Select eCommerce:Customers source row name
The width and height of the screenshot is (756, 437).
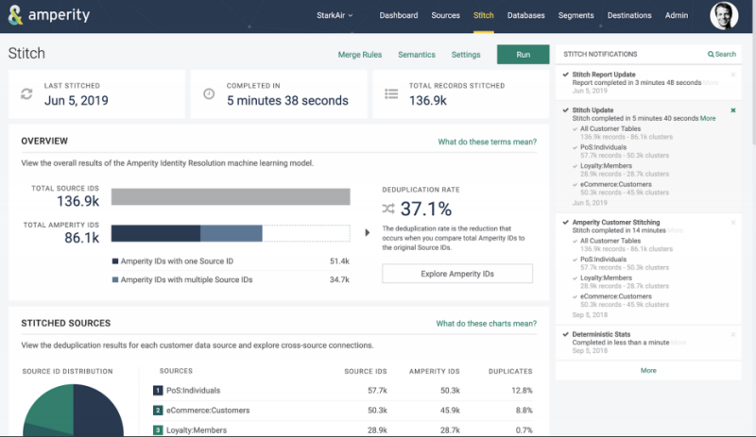point(208,411)
